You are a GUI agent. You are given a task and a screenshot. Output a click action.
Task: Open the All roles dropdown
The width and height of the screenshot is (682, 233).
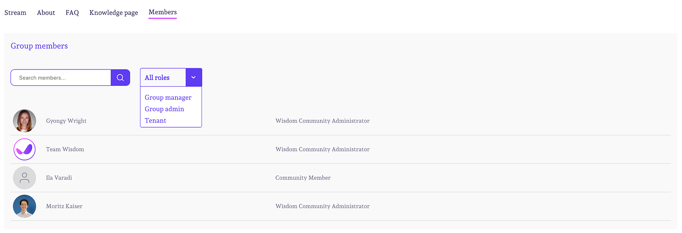(x=163, y=77)
